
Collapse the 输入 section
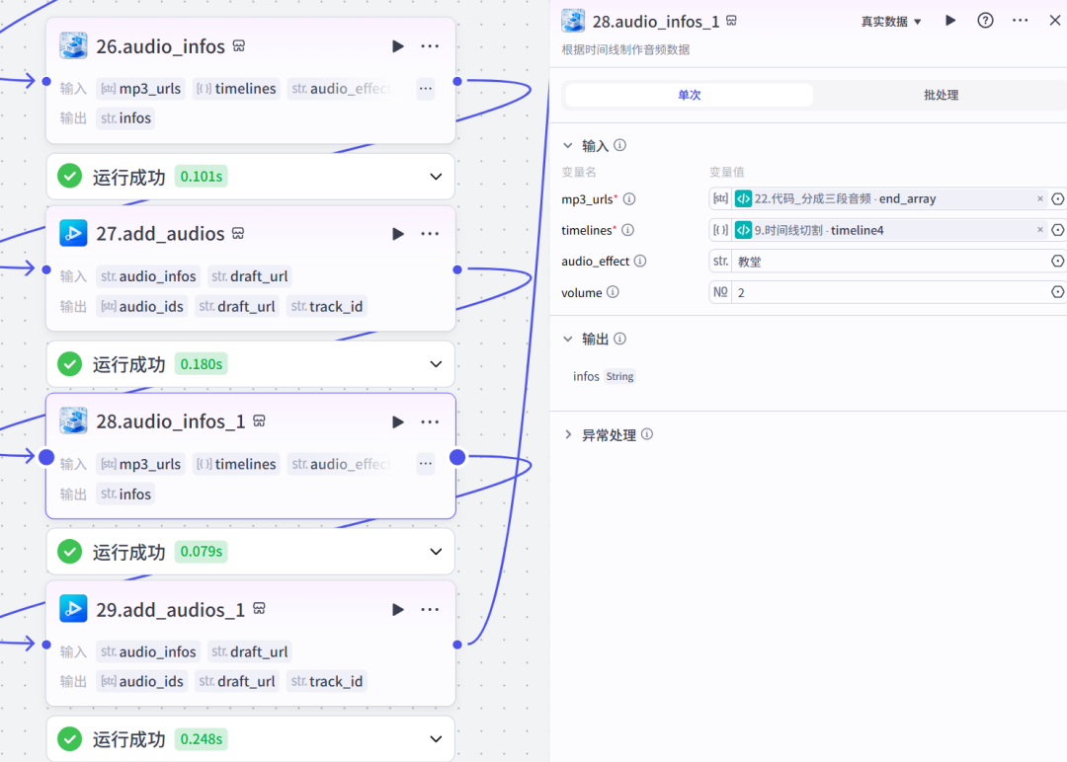coord(568,146)
